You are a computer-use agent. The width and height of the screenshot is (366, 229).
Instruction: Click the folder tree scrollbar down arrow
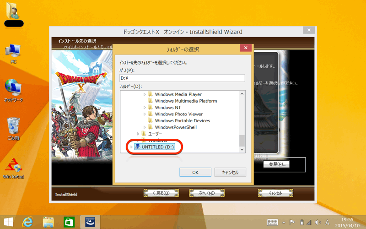point(242,149)
